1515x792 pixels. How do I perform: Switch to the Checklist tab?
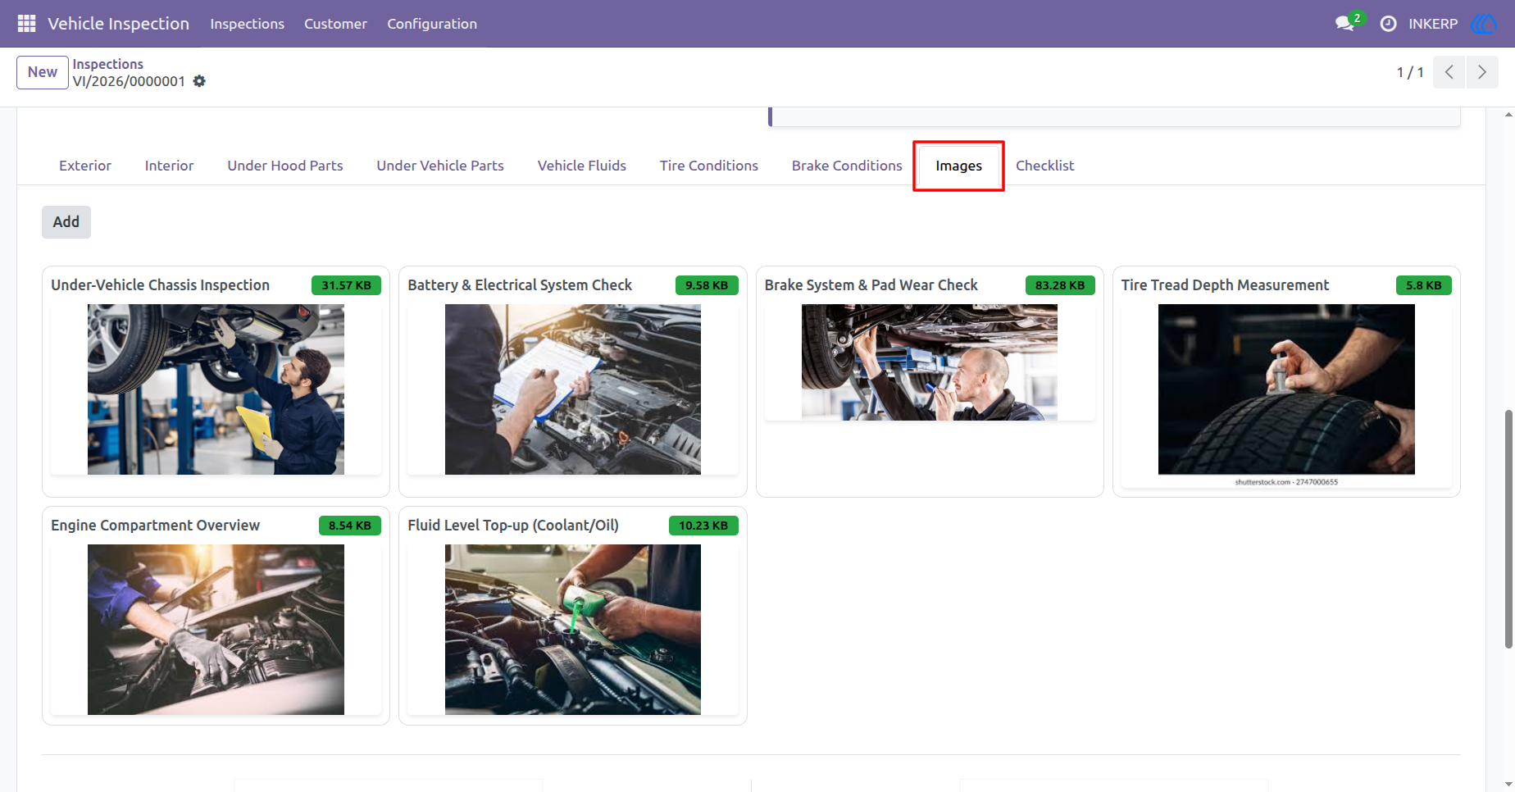tap(1044, 166)
